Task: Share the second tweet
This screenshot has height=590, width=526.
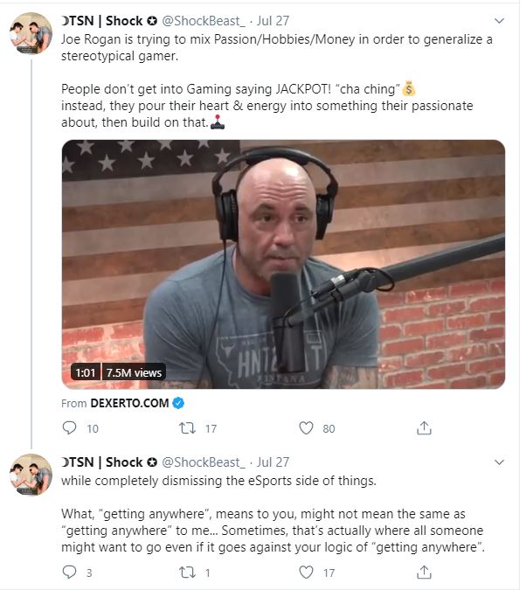Action: [x=425, y=573]
